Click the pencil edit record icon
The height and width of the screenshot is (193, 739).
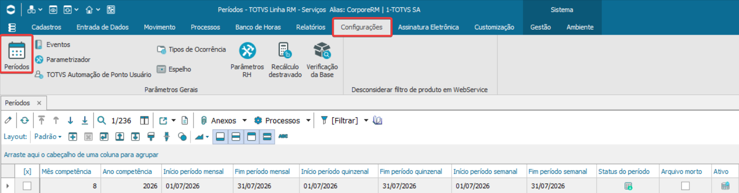click(8, 120)
